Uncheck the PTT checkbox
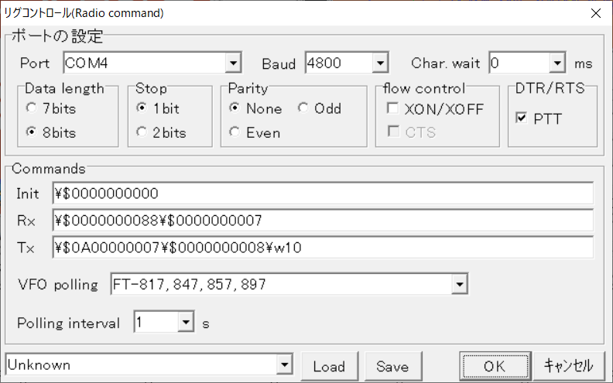The image size is (613, 383). (521, 118)
